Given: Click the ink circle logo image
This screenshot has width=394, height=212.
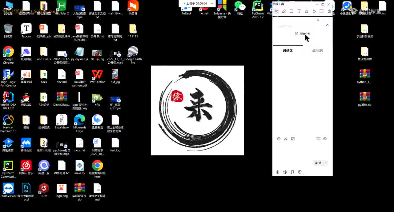Looking at the screenshot, I should pos(197,110).
